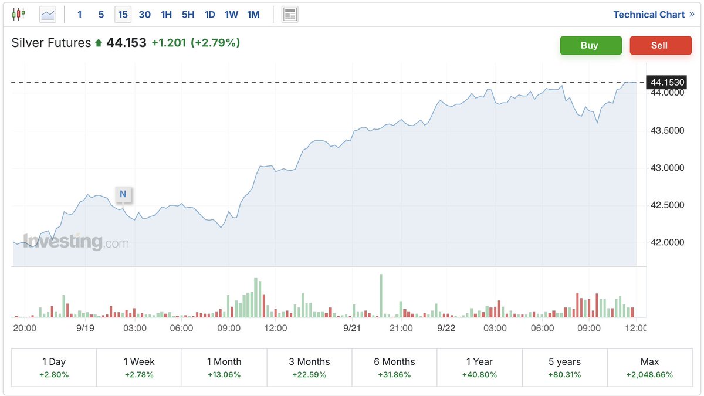Click the N news marker on chart
This screenshot has width=704, height=396.
[x=123, y=194]
